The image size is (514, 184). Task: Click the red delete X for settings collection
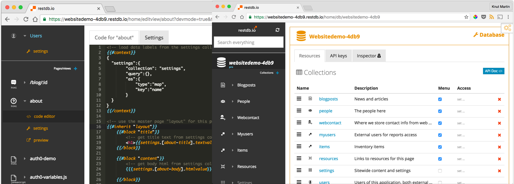pos(499,171)
